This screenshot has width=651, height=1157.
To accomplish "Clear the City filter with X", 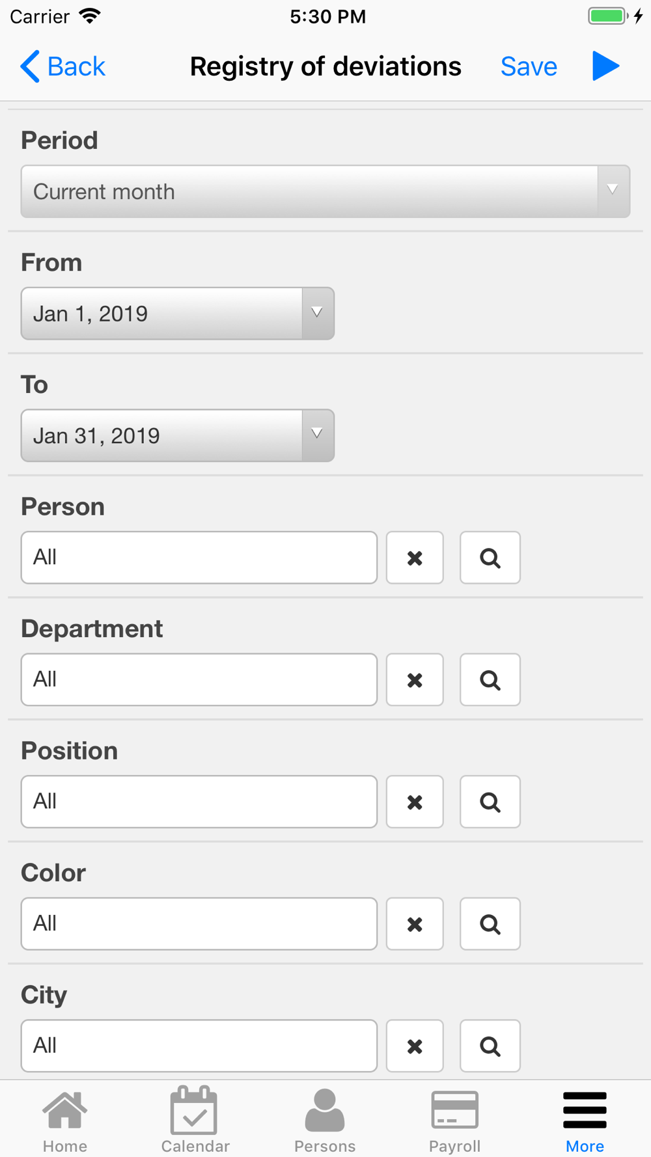I will (x=415, y=1046).
